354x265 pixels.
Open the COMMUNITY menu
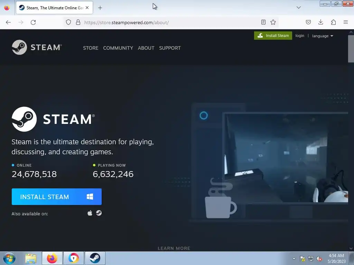pos(118,48)
